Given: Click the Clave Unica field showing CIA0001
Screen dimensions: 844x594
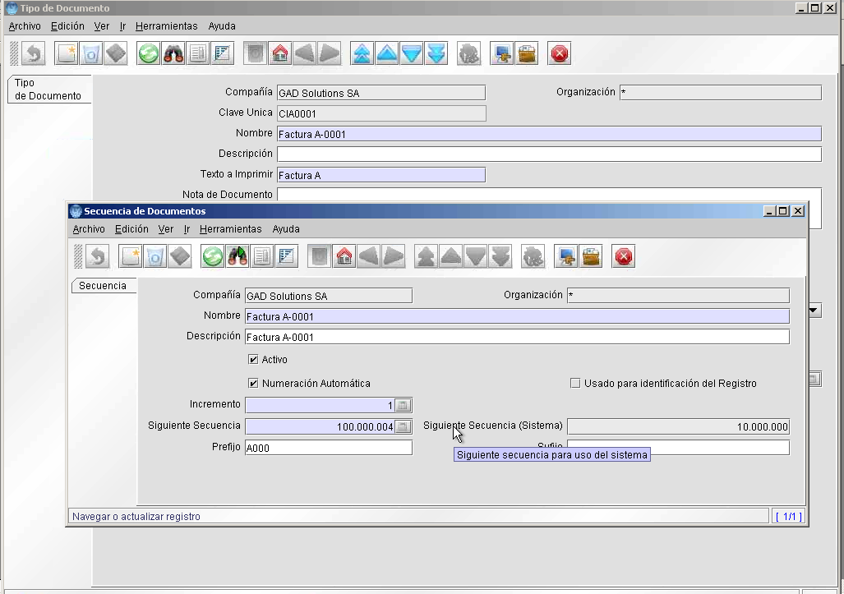Looking at the screenshot, I should (381, 113).
